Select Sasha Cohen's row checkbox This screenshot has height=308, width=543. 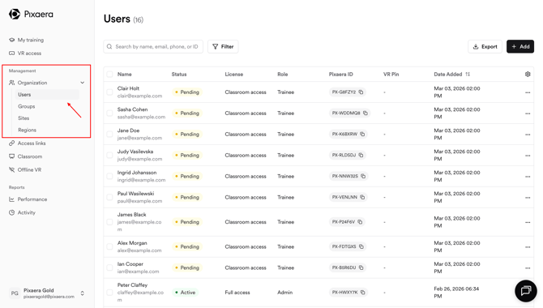[109, 113]
